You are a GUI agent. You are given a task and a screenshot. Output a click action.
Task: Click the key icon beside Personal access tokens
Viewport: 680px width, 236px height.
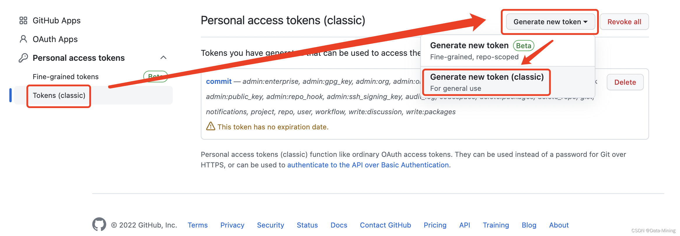tap(23, 58)
